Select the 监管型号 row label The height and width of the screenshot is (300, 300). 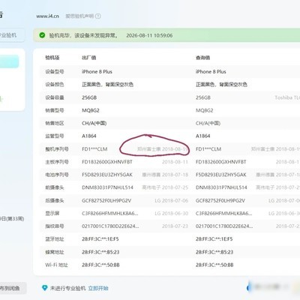[55, 136]
